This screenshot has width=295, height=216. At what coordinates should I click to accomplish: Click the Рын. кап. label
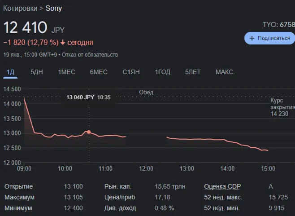pyautogui.click(x=118, y=186)
